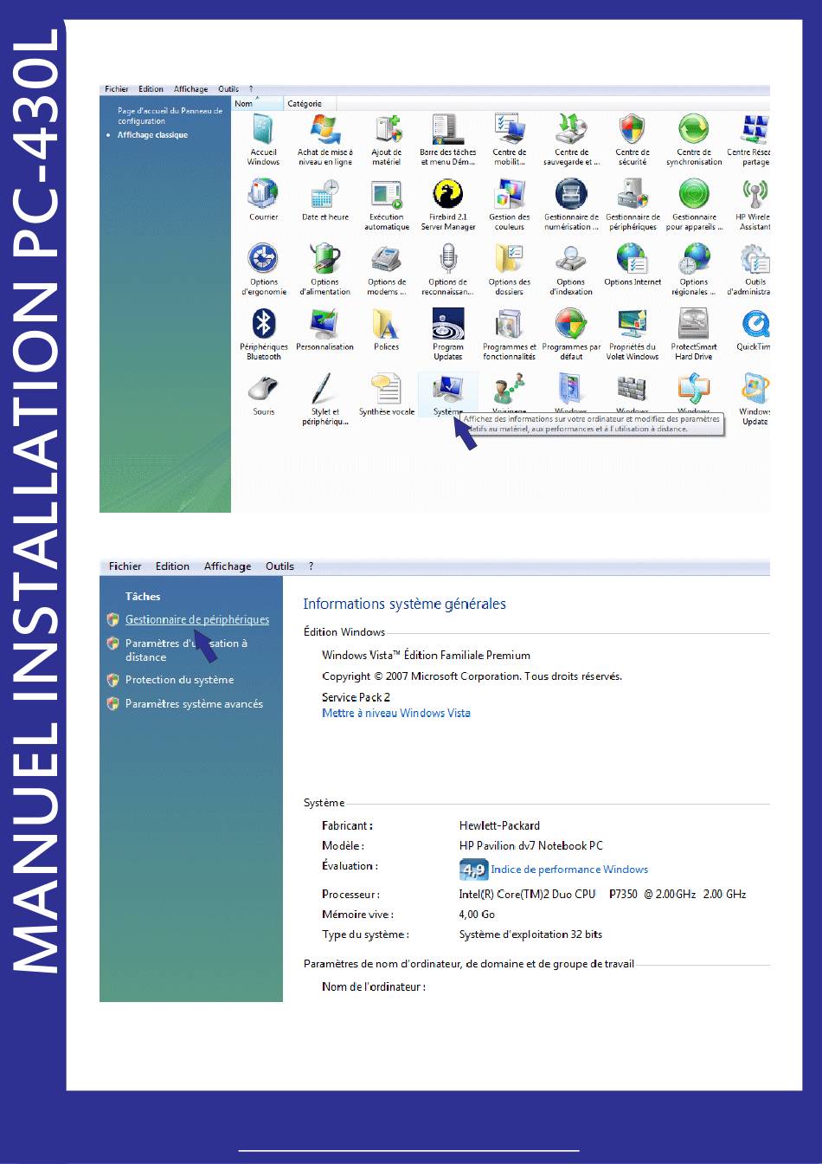Open Outils menu in the System window
Screen dimensions: 822x1164
[x=280, y=566]
